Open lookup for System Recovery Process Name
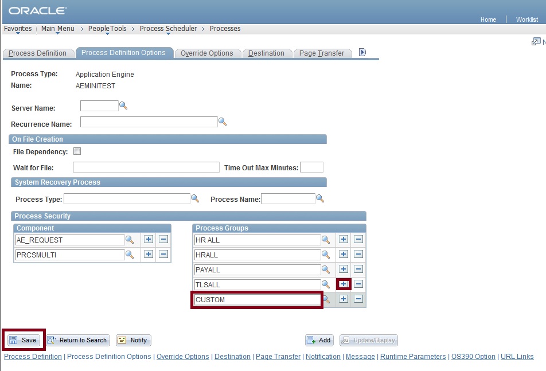Screen dimensions: 546x371 pos(320,199)
